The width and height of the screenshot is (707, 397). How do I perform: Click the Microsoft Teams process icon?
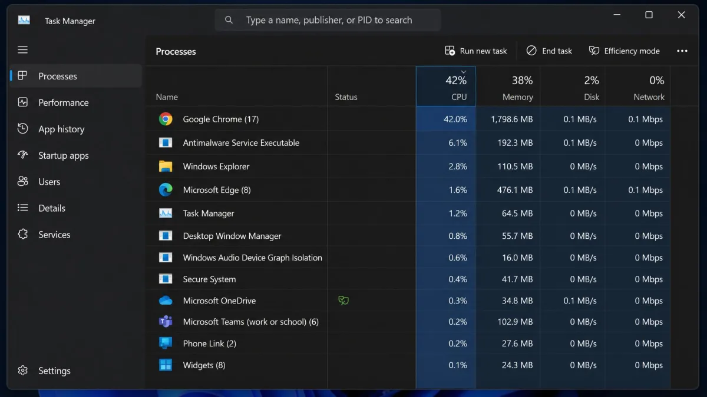(x=166, y=322)
